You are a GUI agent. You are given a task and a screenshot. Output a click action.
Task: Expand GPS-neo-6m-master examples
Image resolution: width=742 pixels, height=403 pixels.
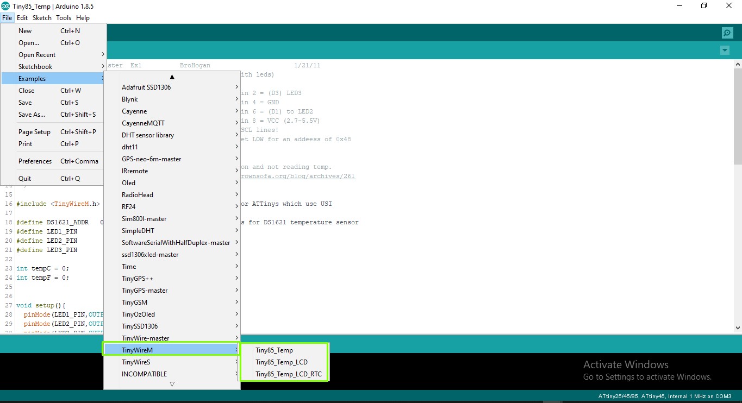172,159
